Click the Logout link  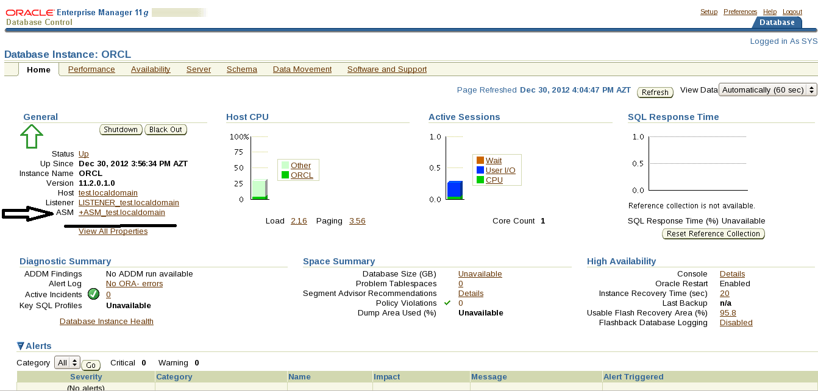pyautogui.click(x=792, y=12)
